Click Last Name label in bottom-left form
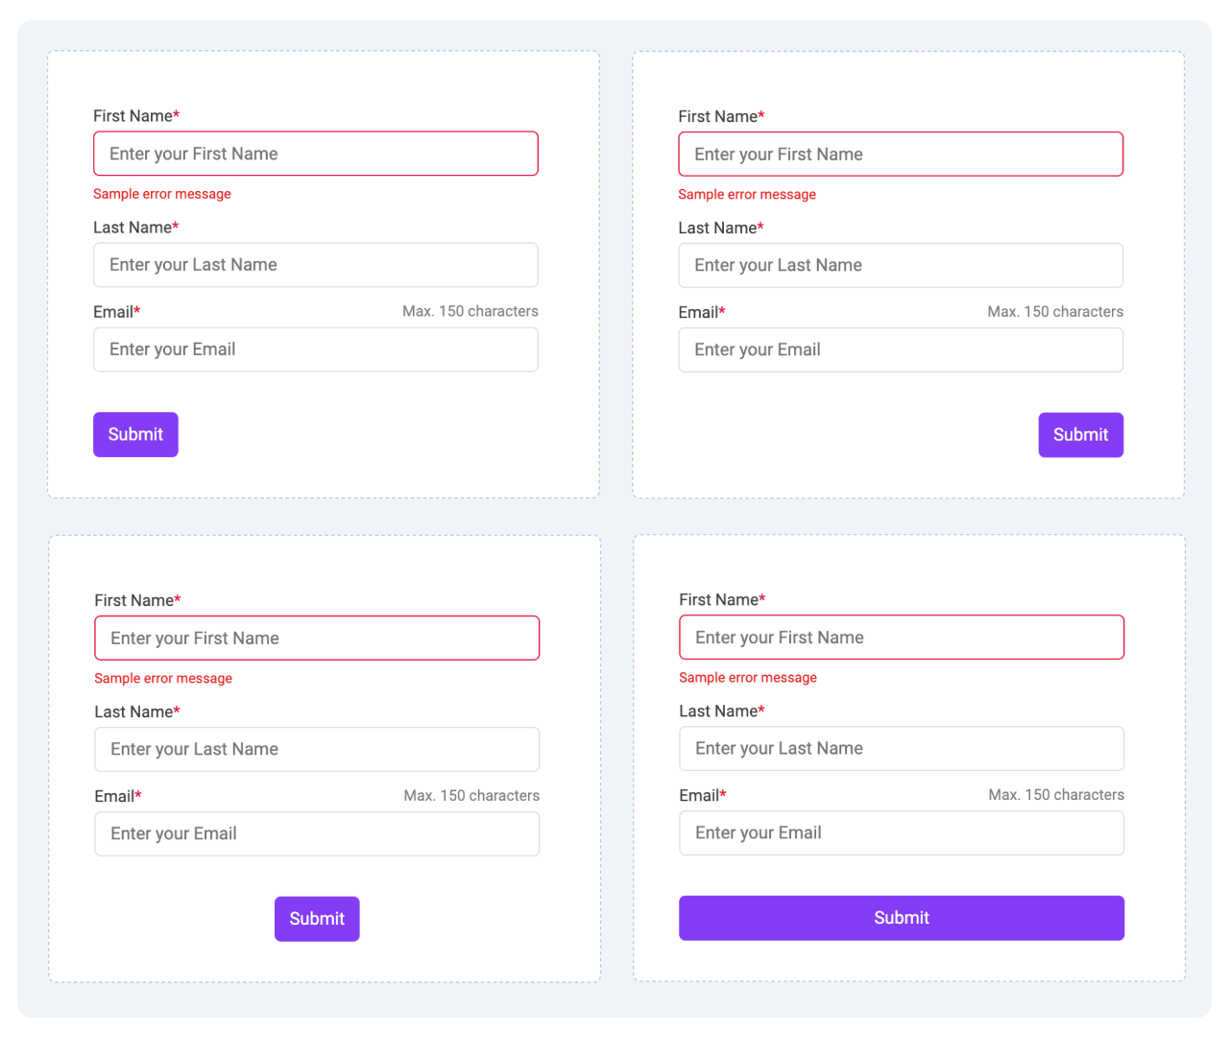 pos(134,712)
